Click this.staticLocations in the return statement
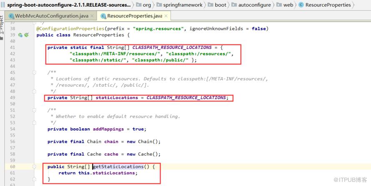Screen dimensions: 371x186 [x=107, y=173]
